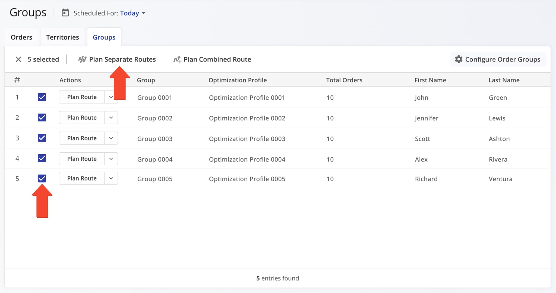This screenshot has height=293, width=556.
Task: Click Plan Route for Group 0004
Action: (x=82, y=159)
